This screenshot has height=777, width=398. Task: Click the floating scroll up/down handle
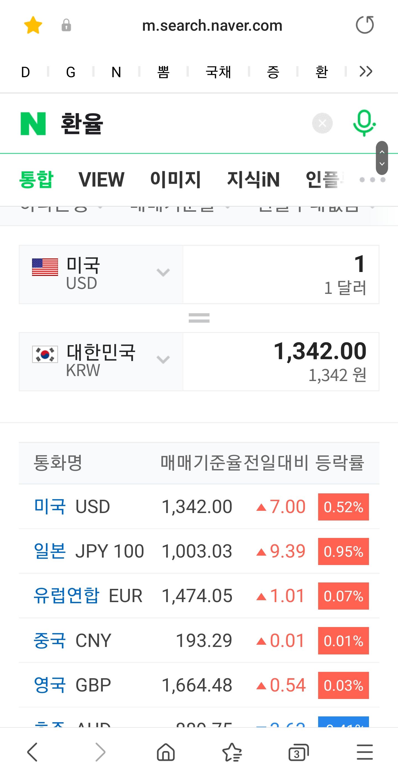coord(382,158)
